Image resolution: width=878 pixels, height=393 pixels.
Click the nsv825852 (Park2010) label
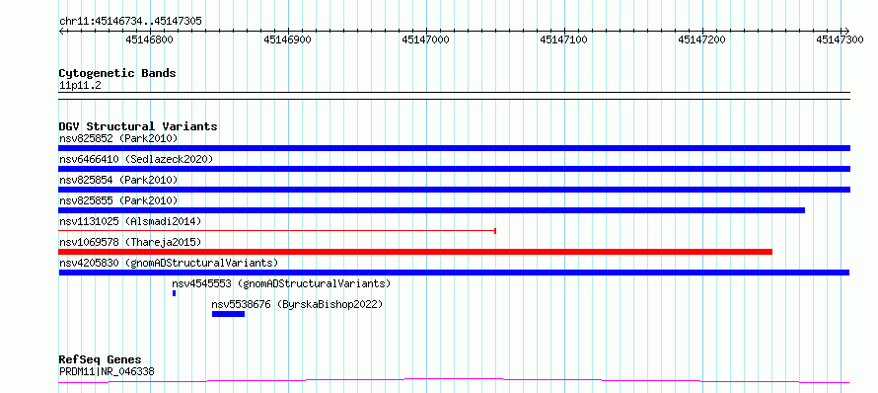118,138
